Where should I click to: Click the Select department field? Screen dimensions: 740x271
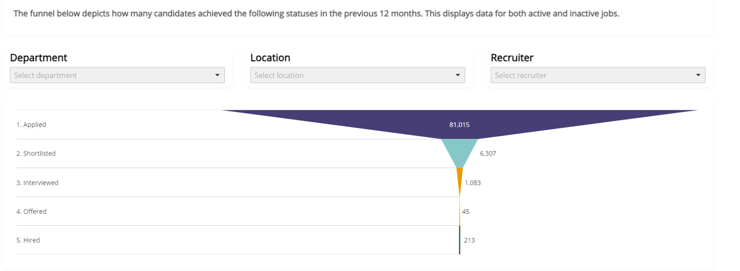(117, 75)
